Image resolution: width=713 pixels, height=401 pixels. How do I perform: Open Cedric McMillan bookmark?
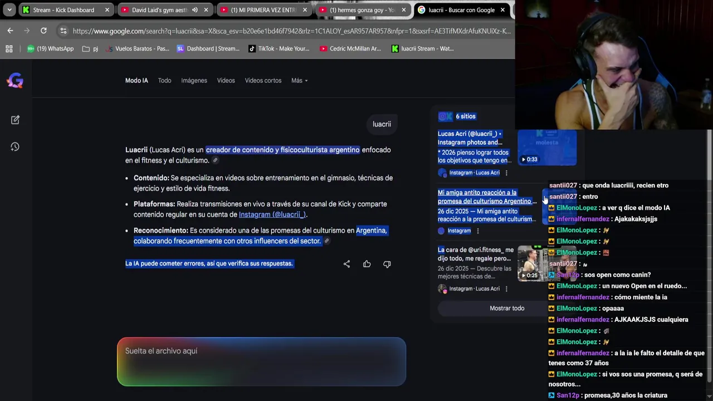(x=350, y=48)
